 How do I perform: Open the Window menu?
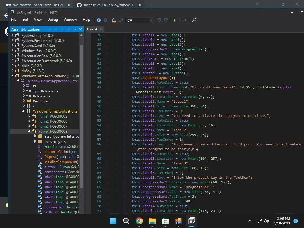(x=70, y=20)
